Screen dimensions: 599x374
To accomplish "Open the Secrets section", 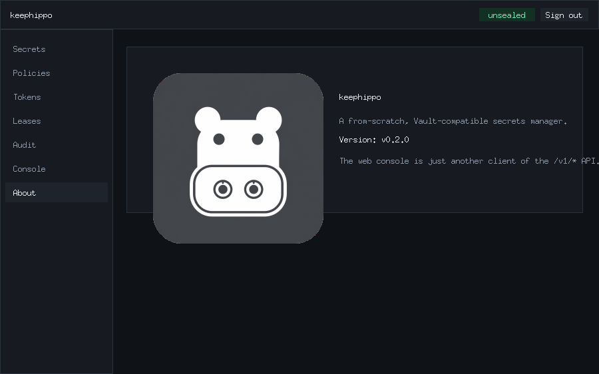I will click(x=57, y=49).
